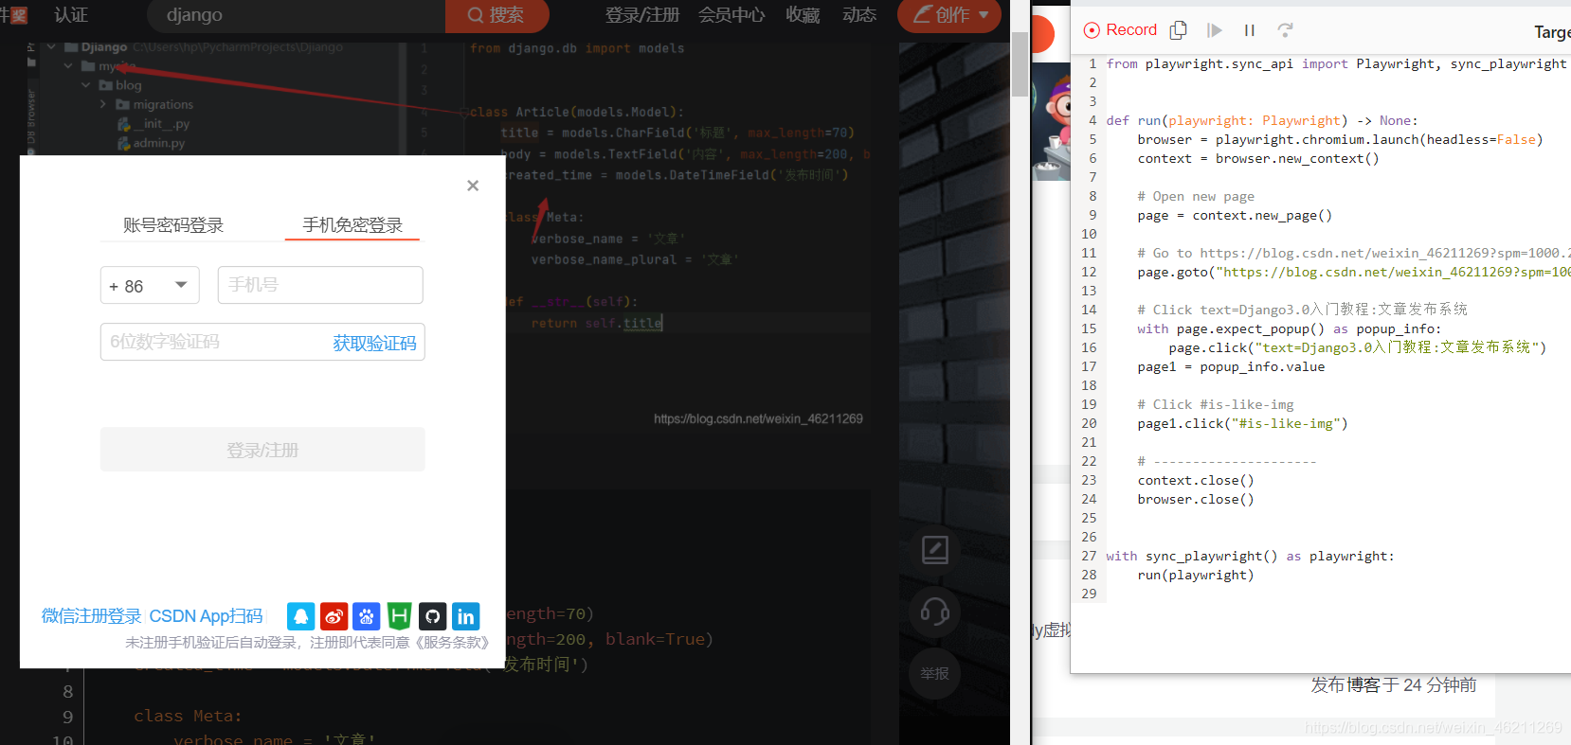Click the edit note sidebar icon
Image resolution: width=1571 pixels, height=745 pixels.
coord(935,550)
